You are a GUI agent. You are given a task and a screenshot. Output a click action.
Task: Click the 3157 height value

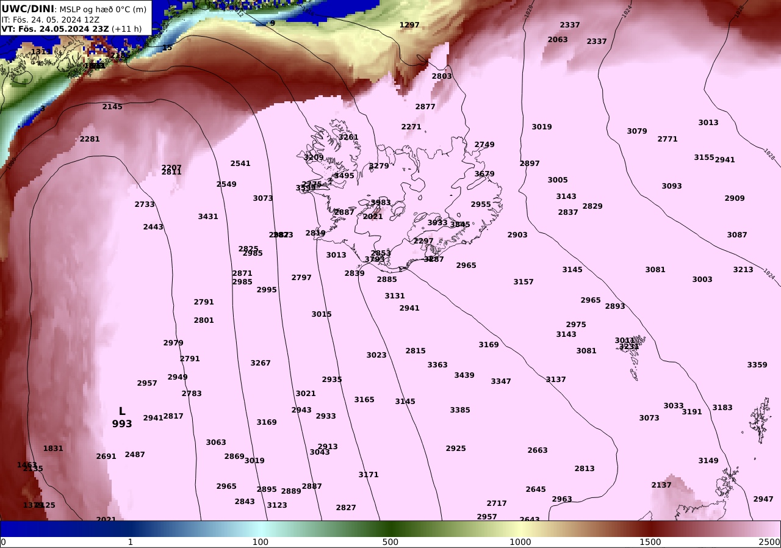point(524,282)
